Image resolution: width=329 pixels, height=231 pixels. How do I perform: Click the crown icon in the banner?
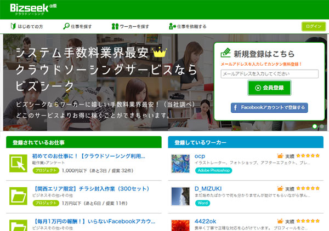pyautogui.click(x=160, y=52)
